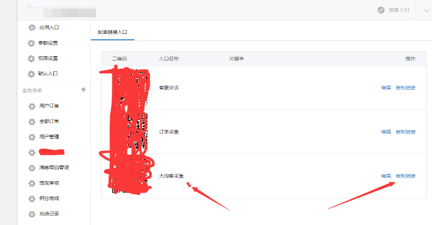The image size is (432, 225).
Task: Click the gear icon beside 全部订单
Action: [x=32, y=121]
